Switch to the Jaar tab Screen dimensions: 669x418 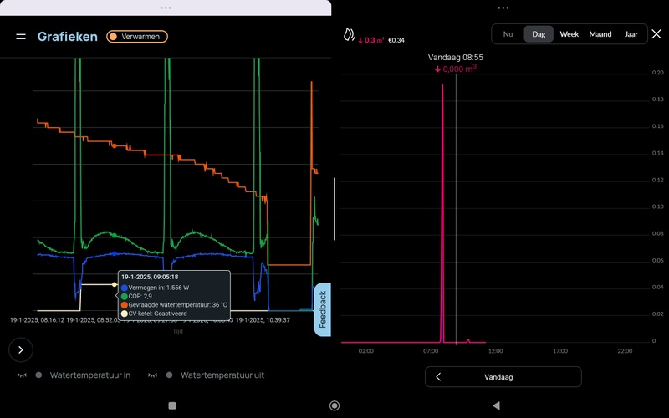point(631,34)
